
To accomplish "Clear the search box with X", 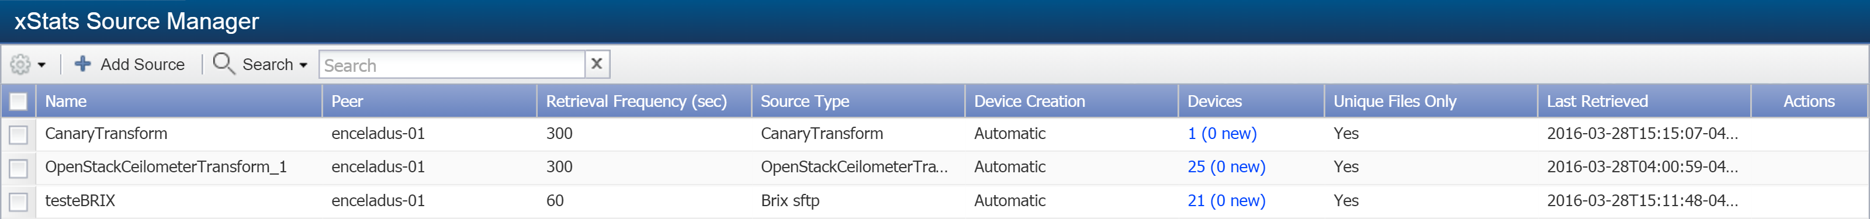I will pyautogui.click(x=596, y=64).
